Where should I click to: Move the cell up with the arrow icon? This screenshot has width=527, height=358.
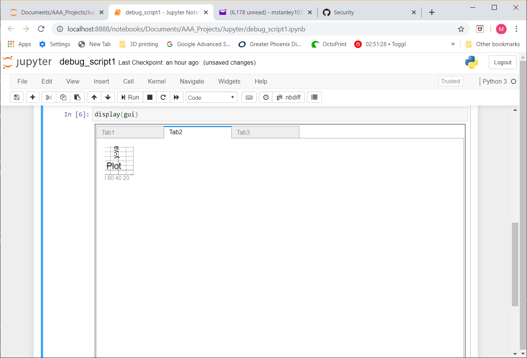coord(94,97)
